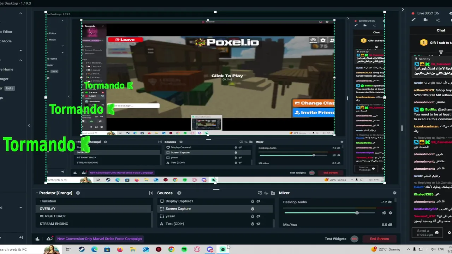Toggle studio mode icon in Sources header
Viewport: 452px width, 254px height.
260,193
